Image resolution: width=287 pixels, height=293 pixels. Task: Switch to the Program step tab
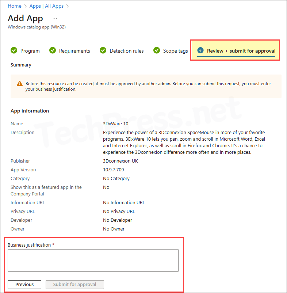click(x=30, y=51)
